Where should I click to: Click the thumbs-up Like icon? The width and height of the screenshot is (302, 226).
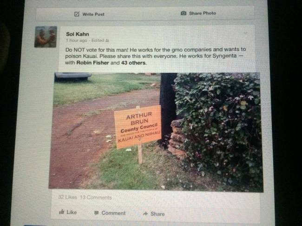pos(61,212)
